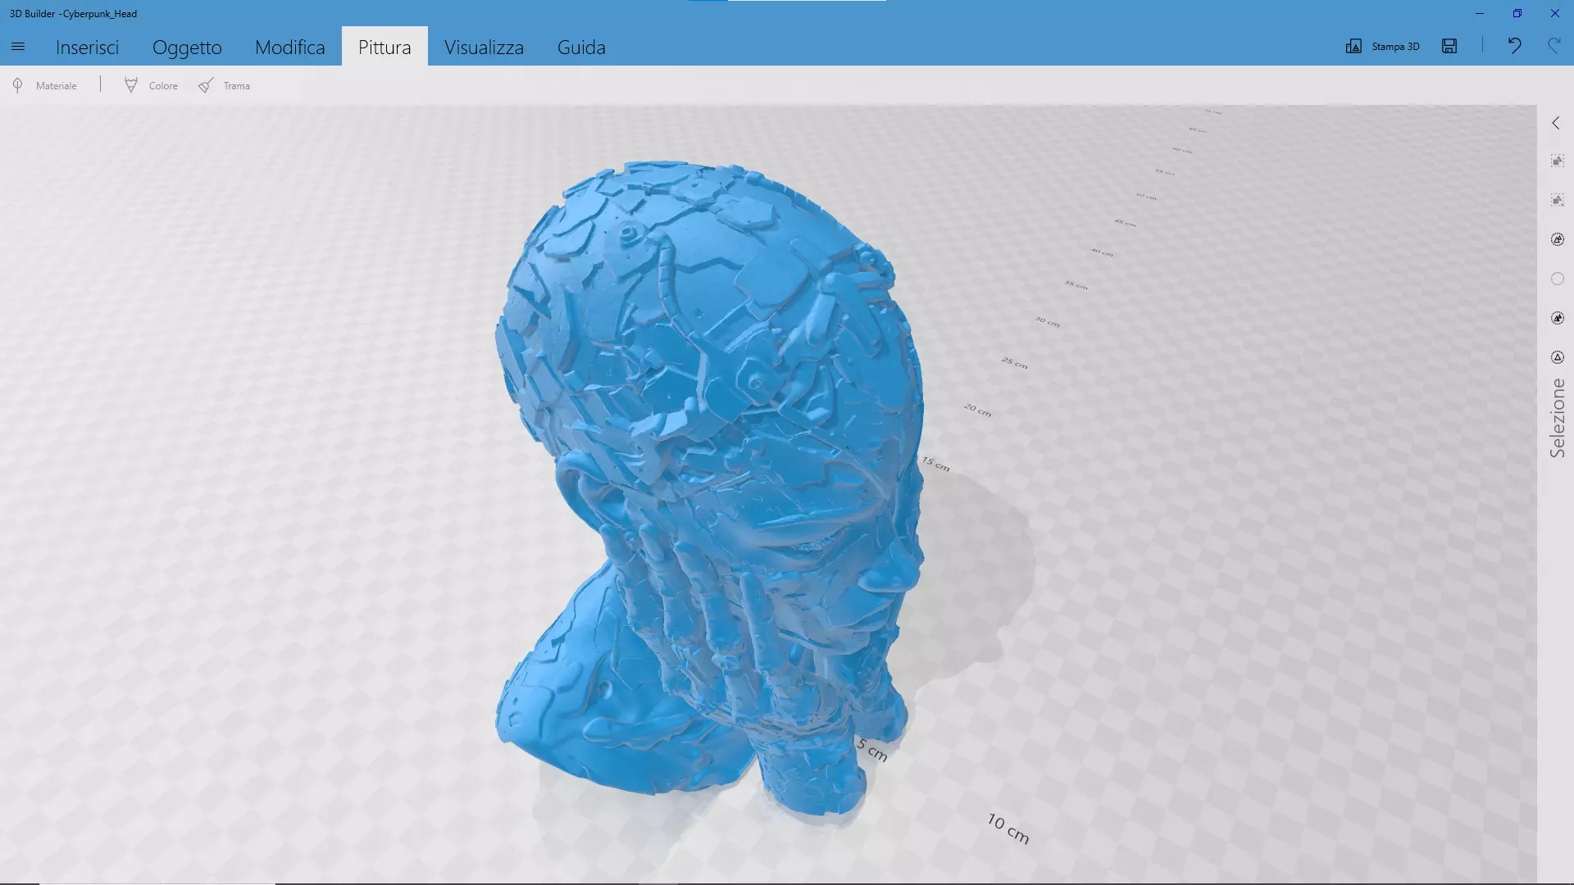The width and height of the screenshot is (1574, 885).
Task: Click the Stampa 3D button
Action: [1383, 46]
